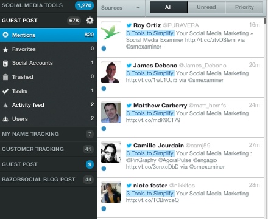The height and width of the screenshot is (219, 268).
Task: Click the feed vertical scrollbar handle
Action: point(265,21)
